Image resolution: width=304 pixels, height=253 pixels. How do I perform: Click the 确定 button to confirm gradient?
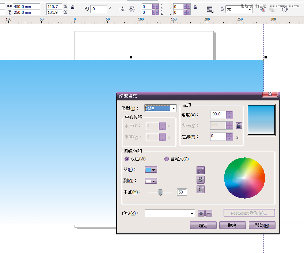[203, 225]
